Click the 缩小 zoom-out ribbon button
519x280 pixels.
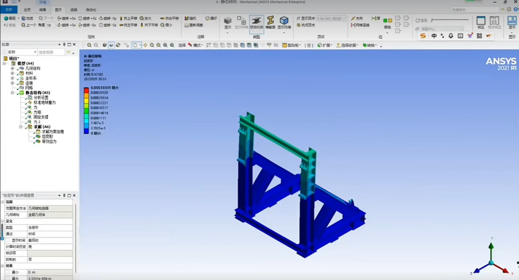[166, 25]
